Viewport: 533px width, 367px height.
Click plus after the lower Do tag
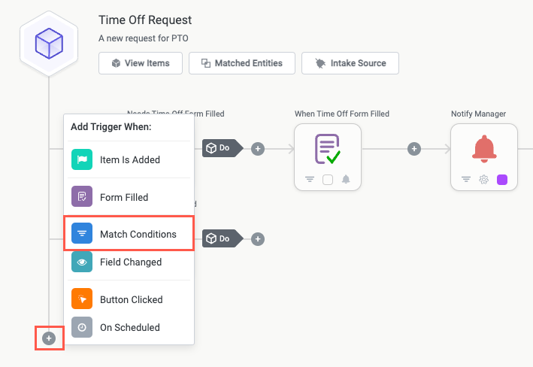(x=258, y=239)
